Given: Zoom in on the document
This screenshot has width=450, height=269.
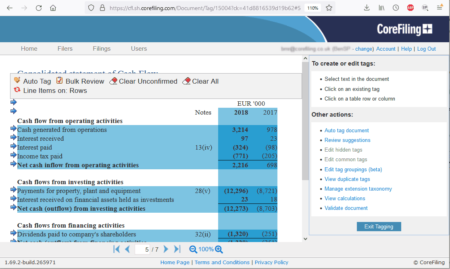Looking at the screenshot, I should (219, 249).
